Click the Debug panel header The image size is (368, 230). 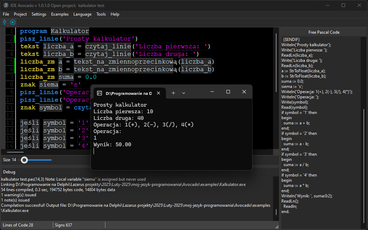click(9, 172)
